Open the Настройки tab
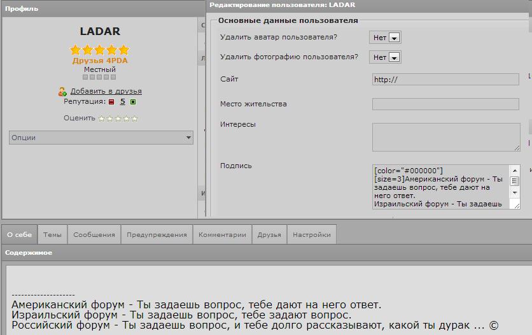 (x=311, y=234)
